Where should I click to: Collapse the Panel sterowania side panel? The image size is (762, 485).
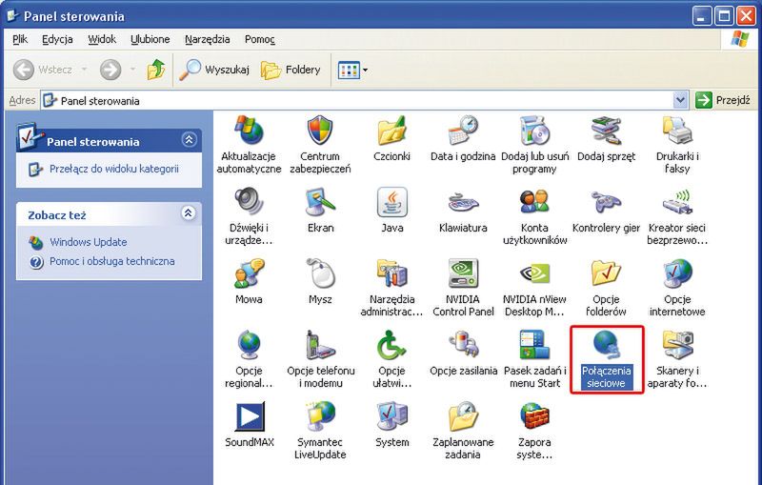(x=189, y=140)
